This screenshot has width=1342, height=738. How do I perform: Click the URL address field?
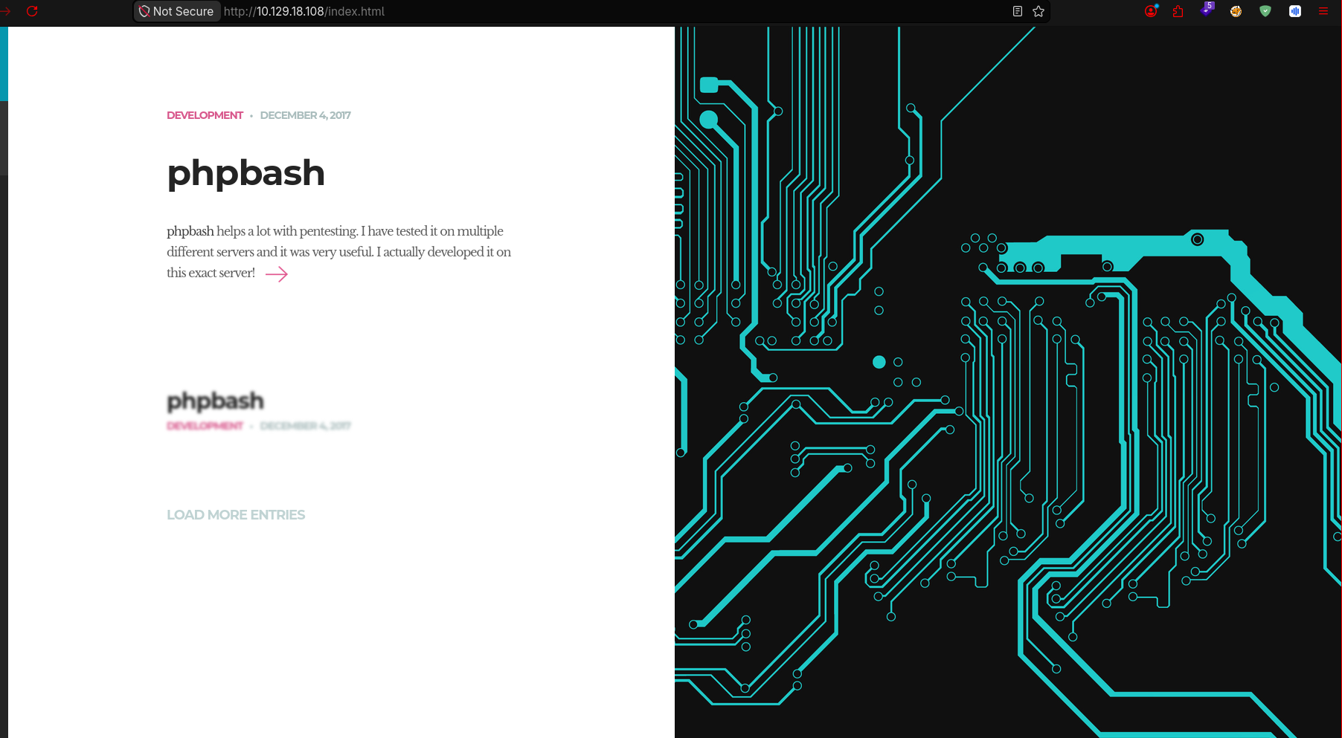[610, 11]
